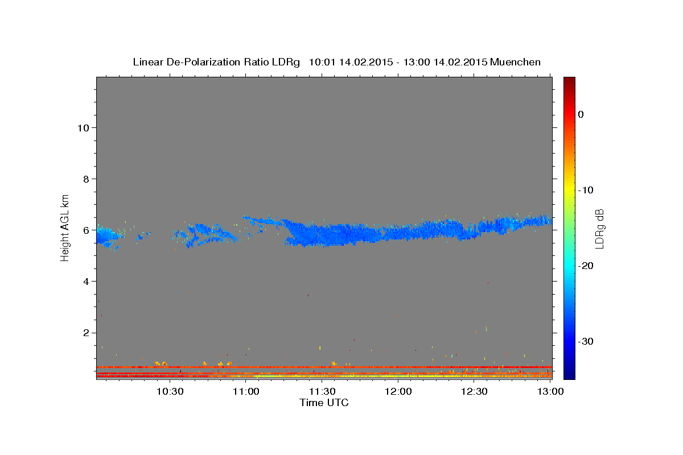Click the height tick label 6
Screen dimensions: 683x455
tap(85, 230)
